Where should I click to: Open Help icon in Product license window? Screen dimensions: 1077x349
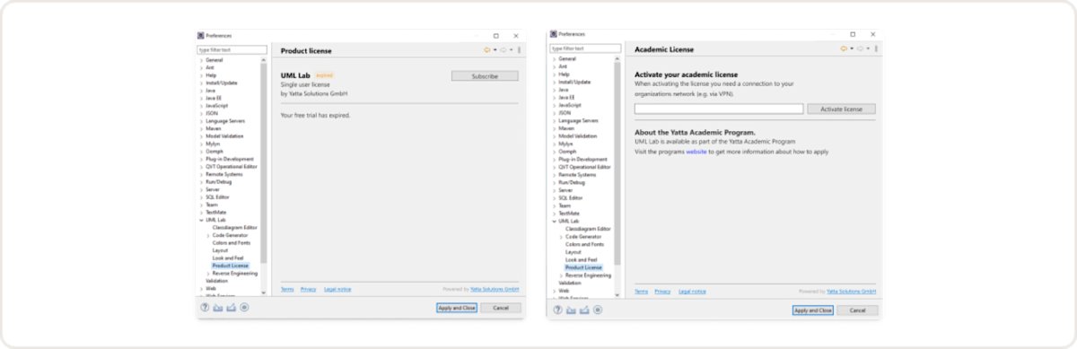coord(204,308)
